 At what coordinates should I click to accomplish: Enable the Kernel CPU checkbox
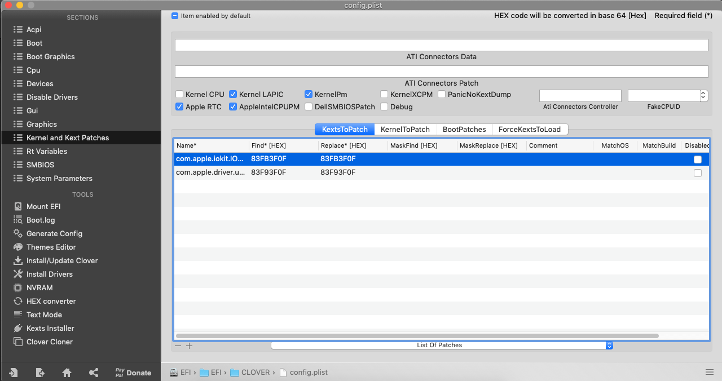[x=179, y=94]
